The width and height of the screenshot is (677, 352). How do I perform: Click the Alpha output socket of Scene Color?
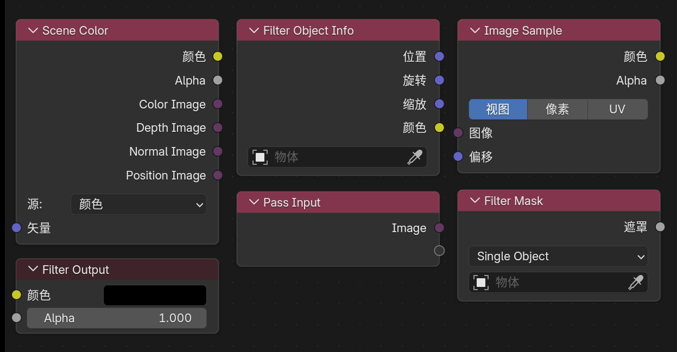[218, 80]
